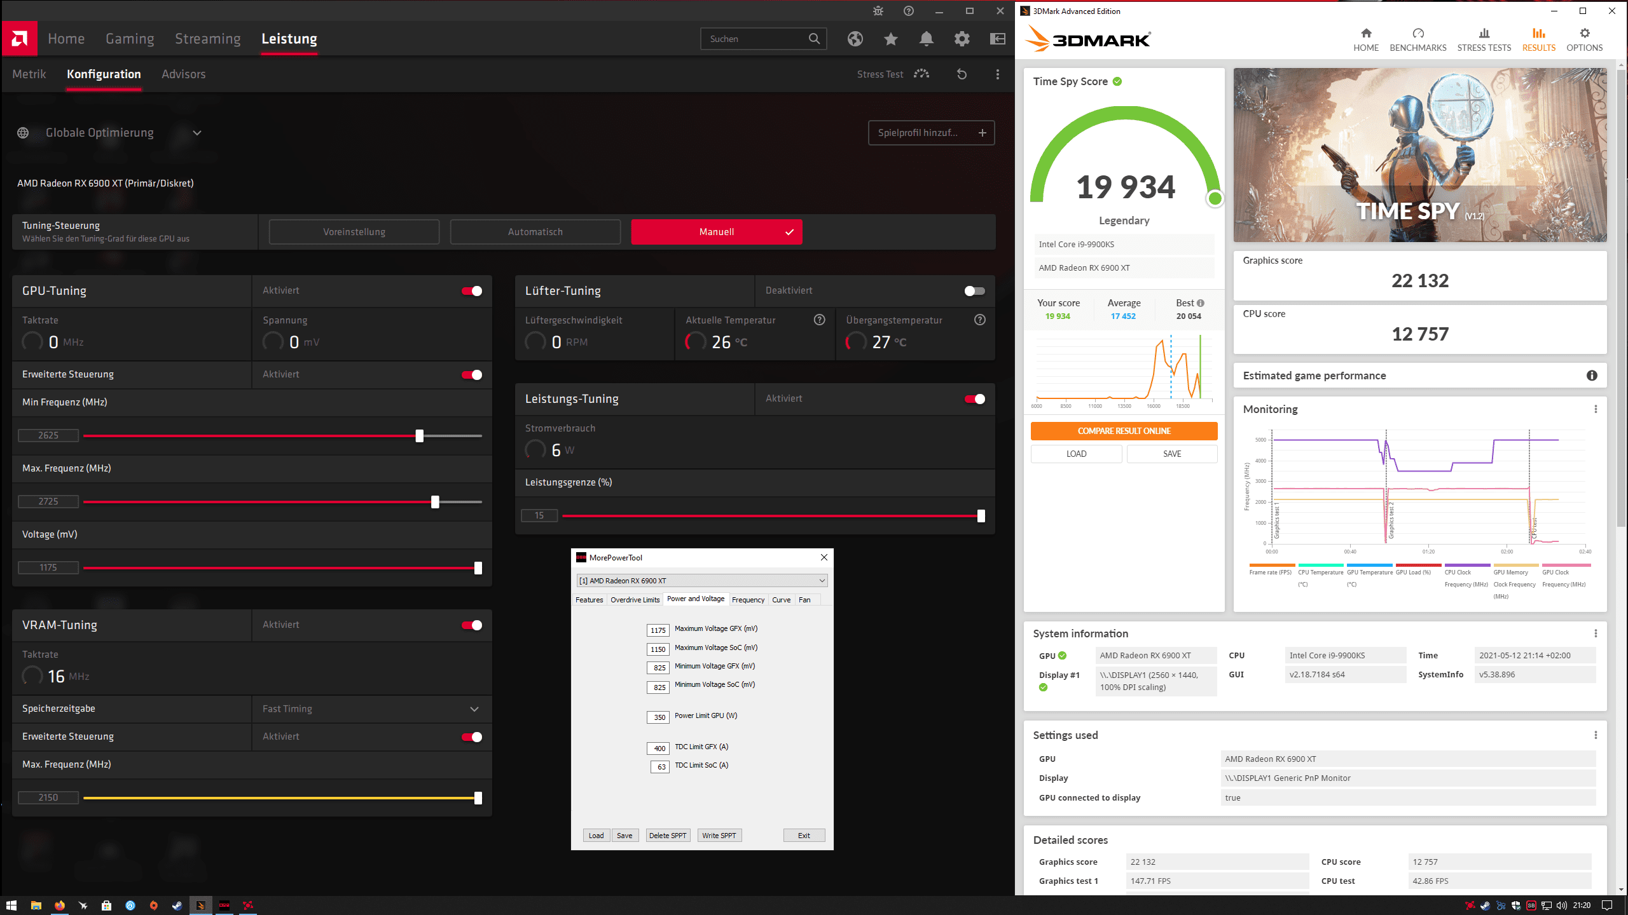This screenshot has height=915, width=1628.
Task: Click the SAVE button in 3DMark
Action: (1172, 454)
